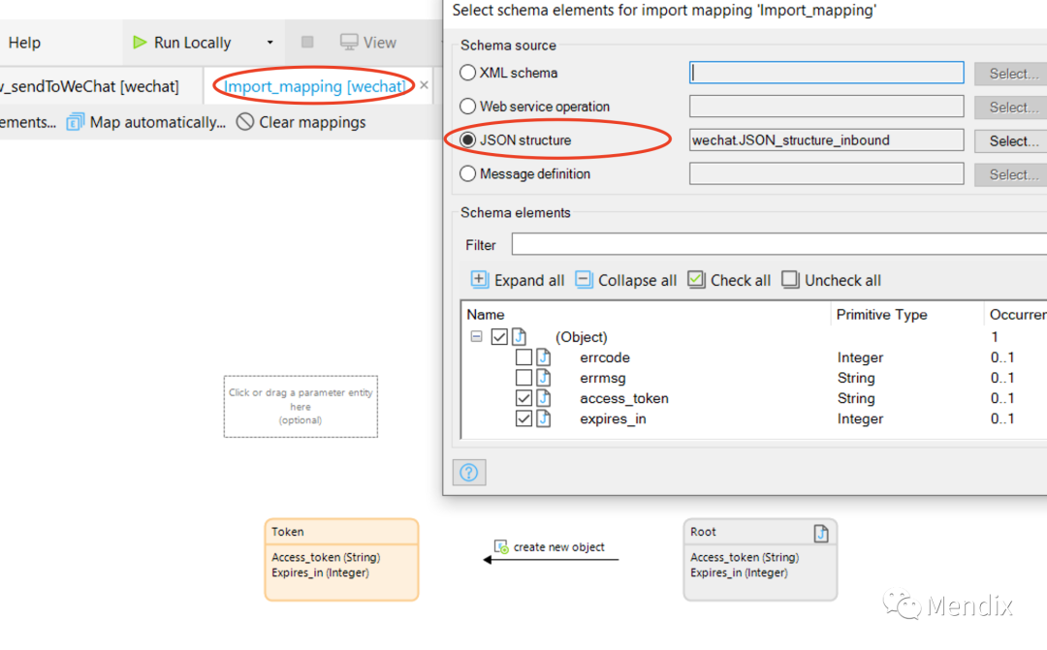This screenshot has width=1047, height=650.
Task: Select the expires_in tree row
Action: (754, 419)
